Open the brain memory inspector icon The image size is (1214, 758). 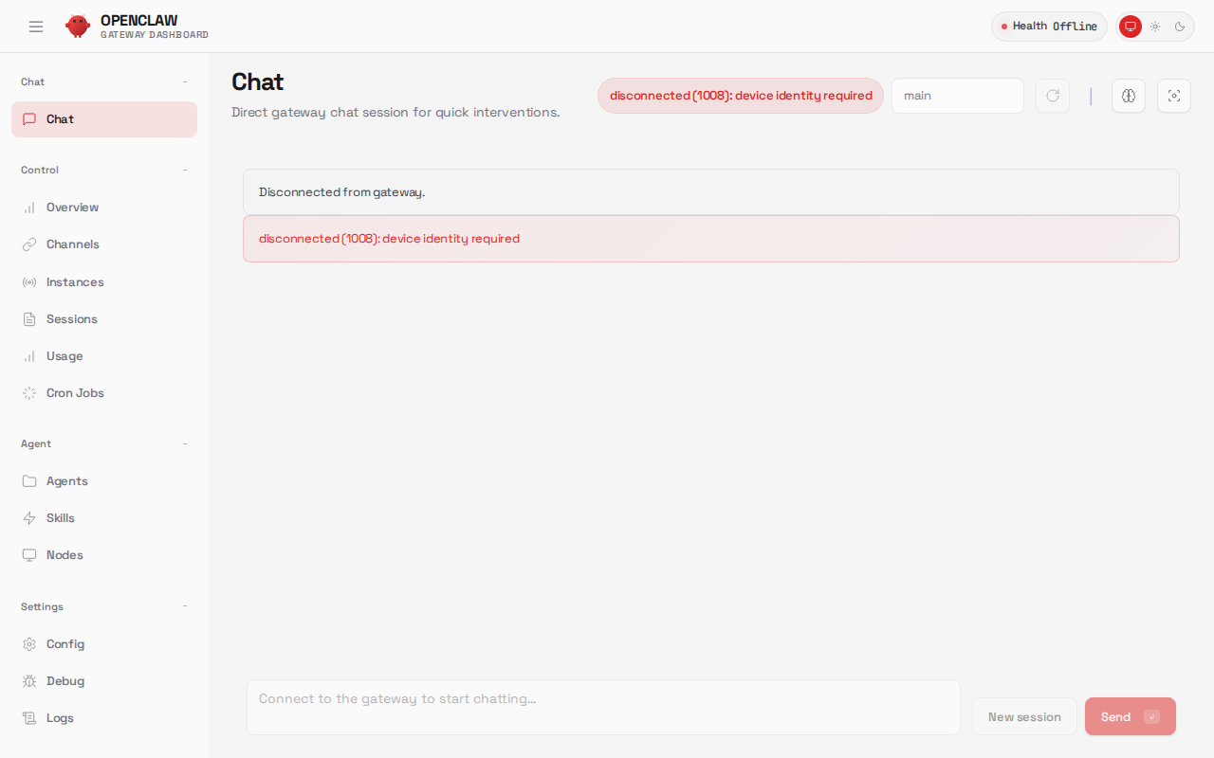pos(1129,96)
